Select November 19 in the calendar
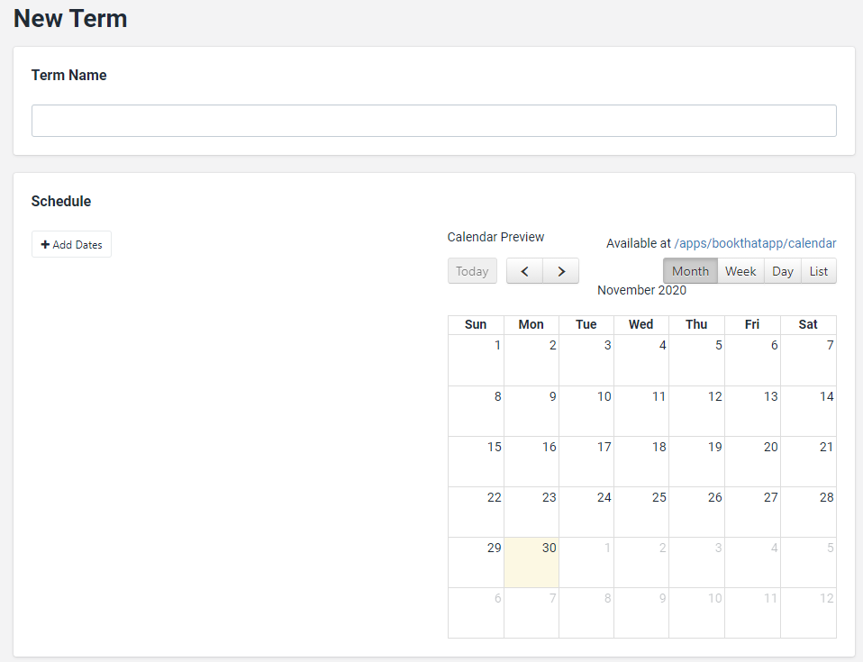863x662 pixels. coord(696,462)
